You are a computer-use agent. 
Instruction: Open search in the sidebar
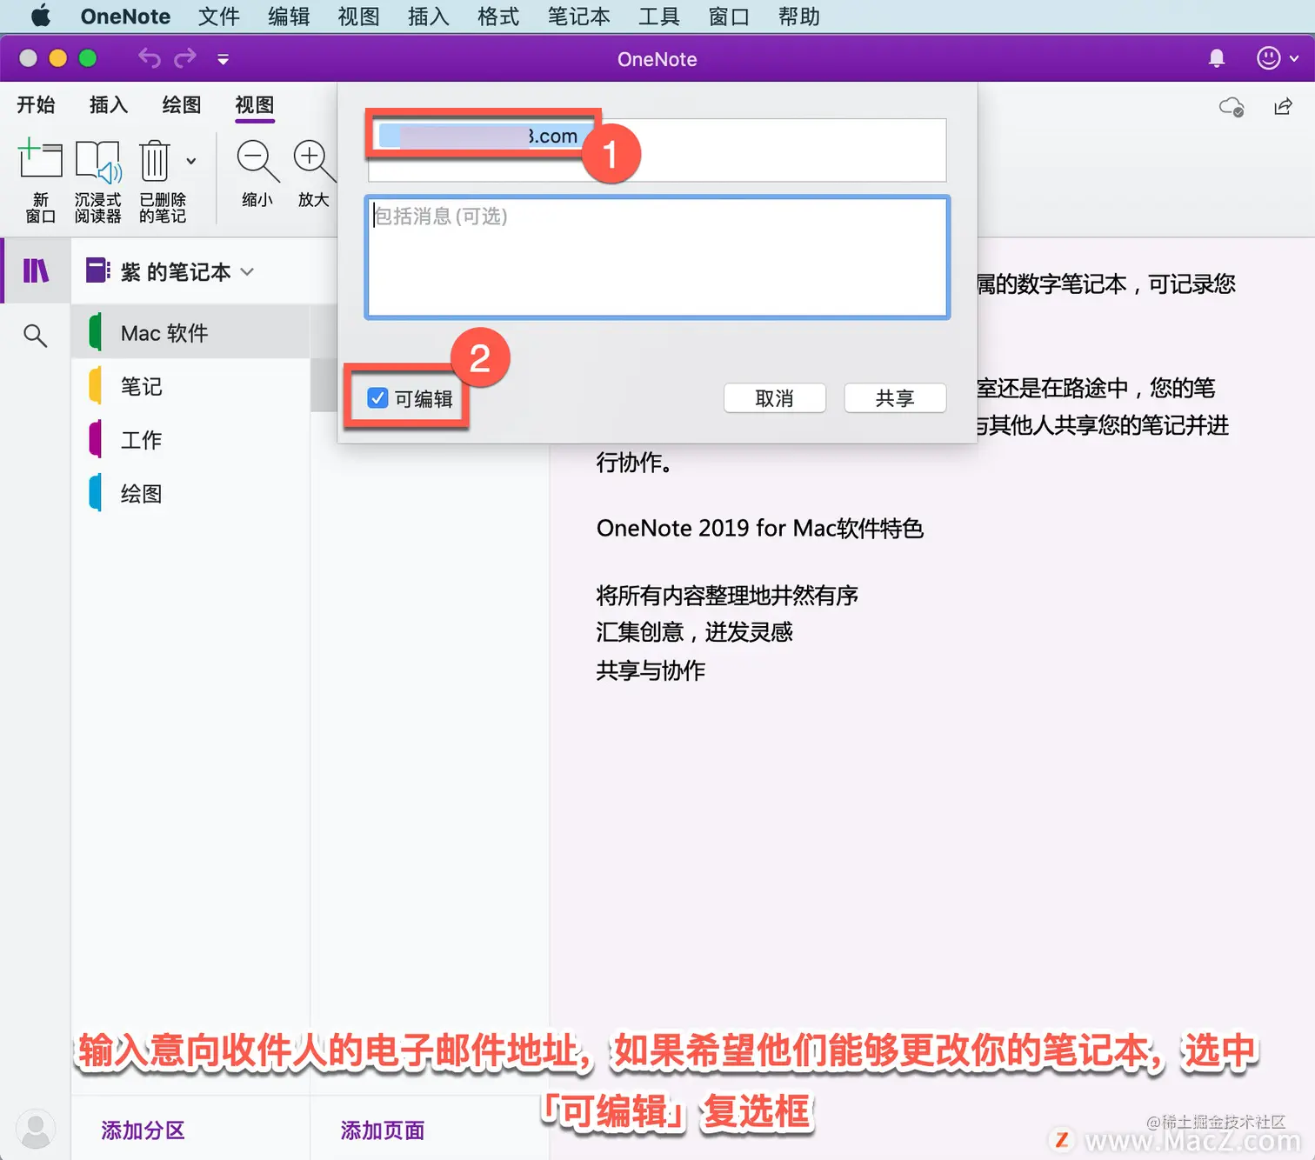point(35,335)
